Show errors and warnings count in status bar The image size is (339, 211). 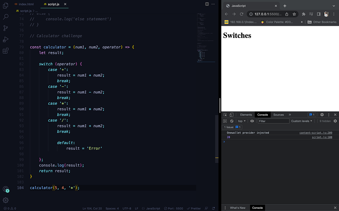click(10, 208)
